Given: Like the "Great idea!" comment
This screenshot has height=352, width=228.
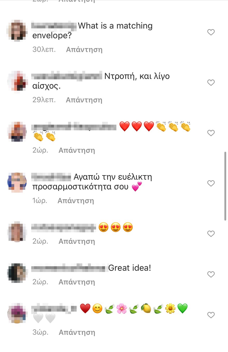Looking at the screenshot, I should tap(211, 274).
